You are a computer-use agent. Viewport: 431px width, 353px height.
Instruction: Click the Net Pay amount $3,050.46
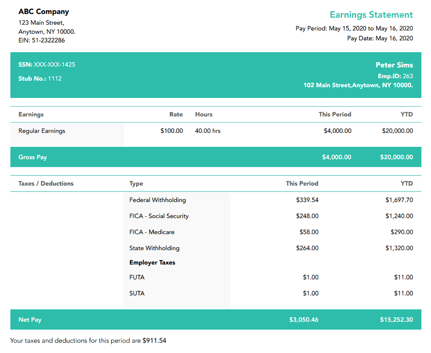(x=303, y=320)
